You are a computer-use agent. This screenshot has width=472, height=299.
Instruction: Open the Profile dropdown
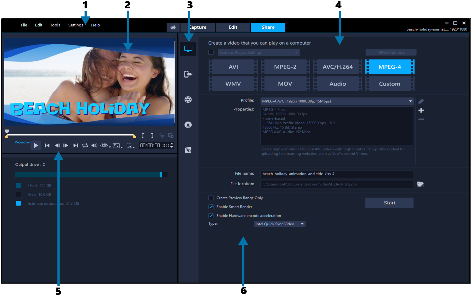click(337, 101)
